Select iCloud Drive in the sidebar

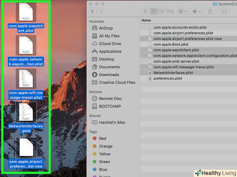(110, 44)
